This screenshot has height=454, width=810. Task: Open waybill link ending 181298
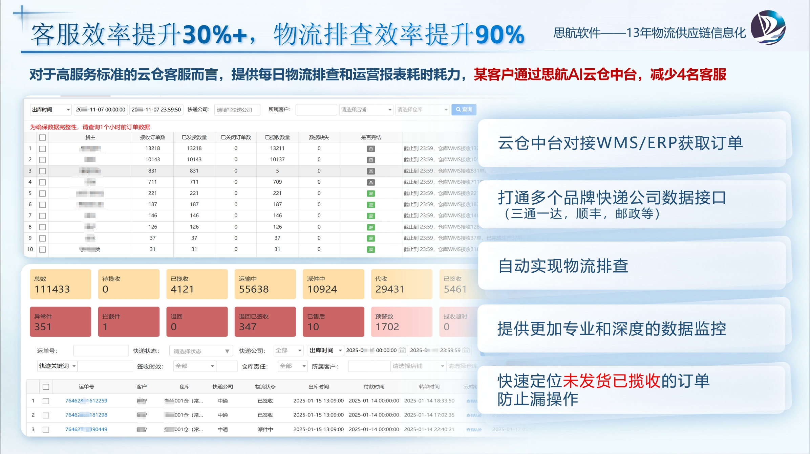86,415
